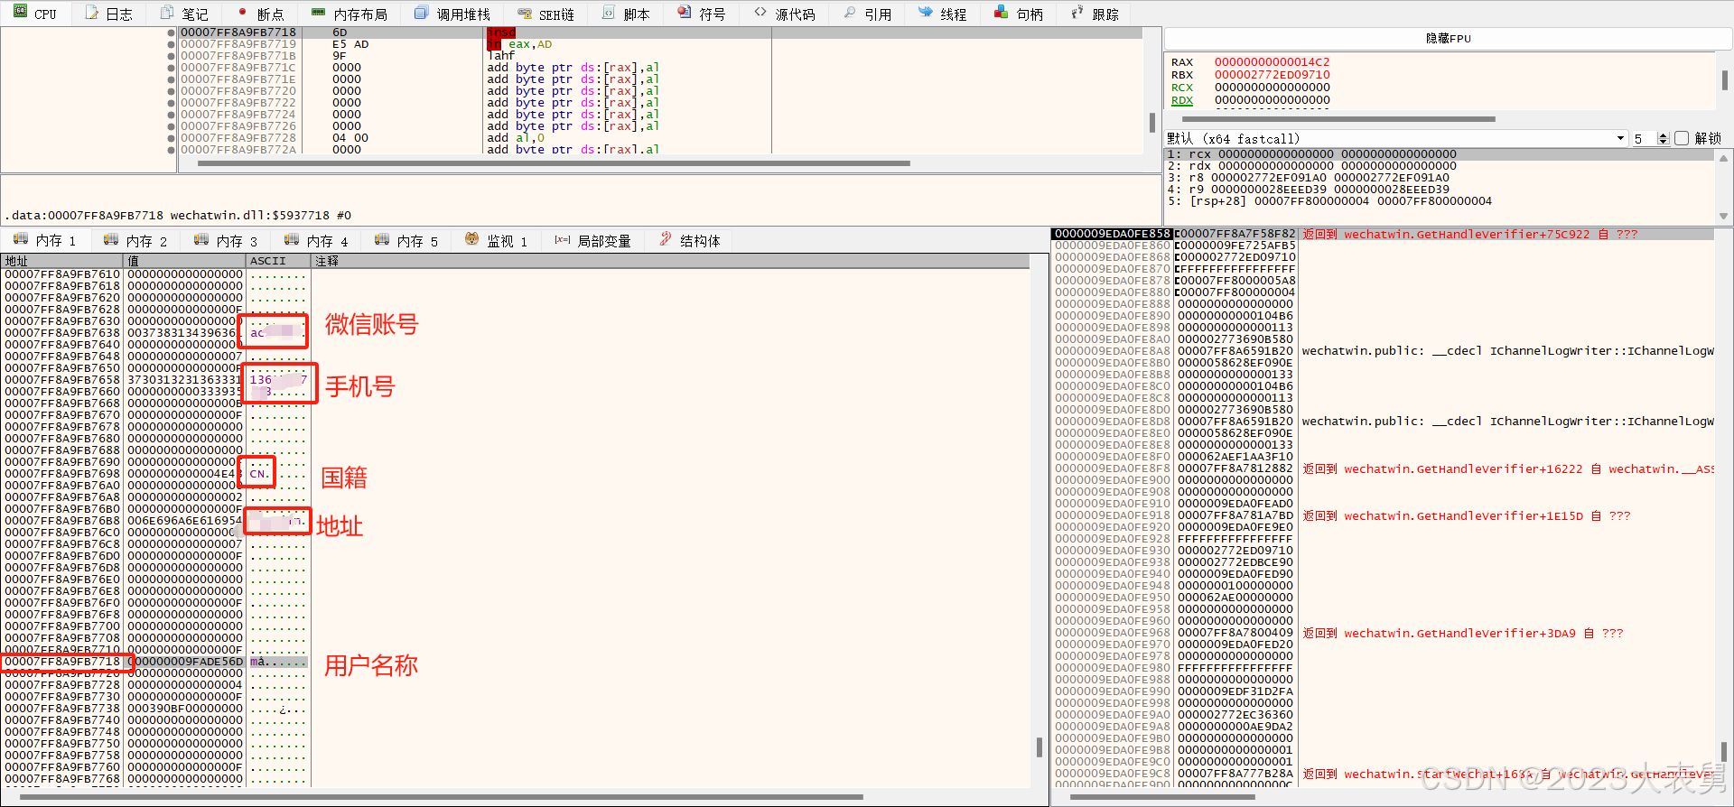Image resolution: width=1734 pixels, height=807 pixels.
Task: Click the registers panel vertical scrollbar thumb
Action: [1724, 81]
